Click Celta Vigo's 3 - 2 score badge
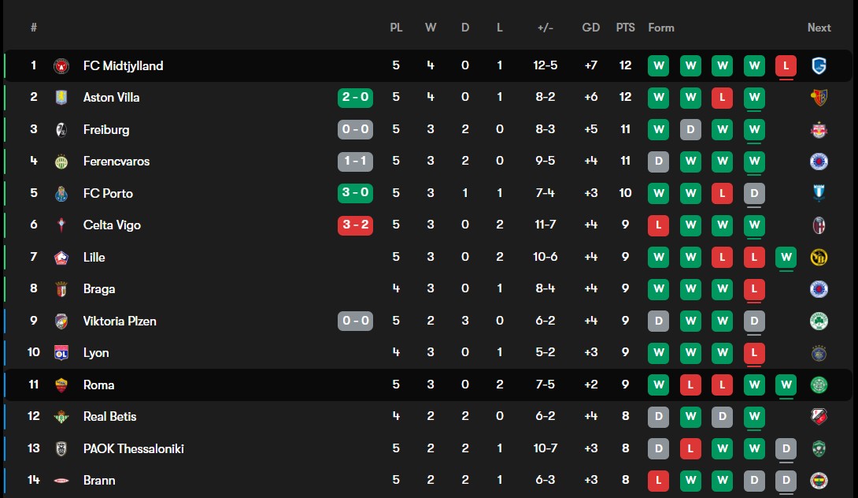This screenshot has height=498, width=858. click(x=355, y=225)
